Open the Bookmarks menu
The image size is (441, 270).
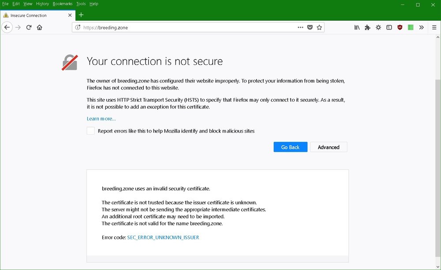(62, 4)
